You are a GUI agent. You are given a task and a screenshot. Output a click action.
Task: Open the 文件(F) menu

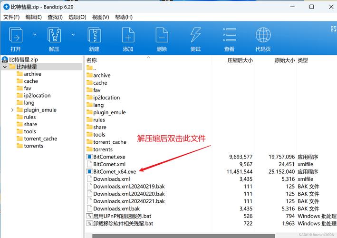click(11, 17)
